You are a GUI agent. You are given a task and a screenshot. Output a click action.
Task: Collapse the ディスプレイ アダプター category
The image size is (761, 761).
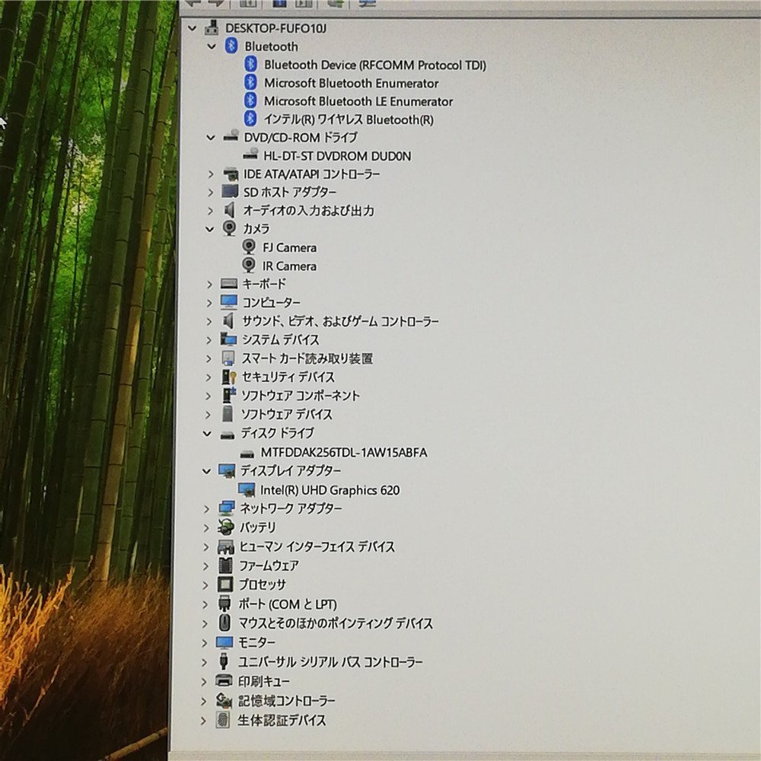click(205, 470)
